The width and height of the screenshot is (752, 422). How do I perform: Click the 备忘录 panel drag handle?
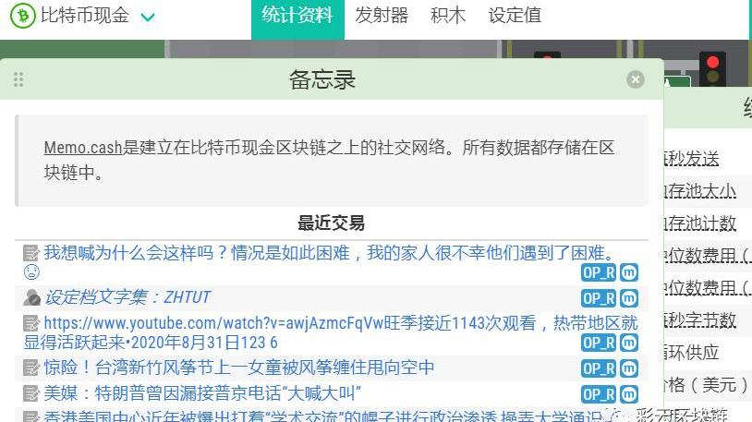(x=18, y=79)
